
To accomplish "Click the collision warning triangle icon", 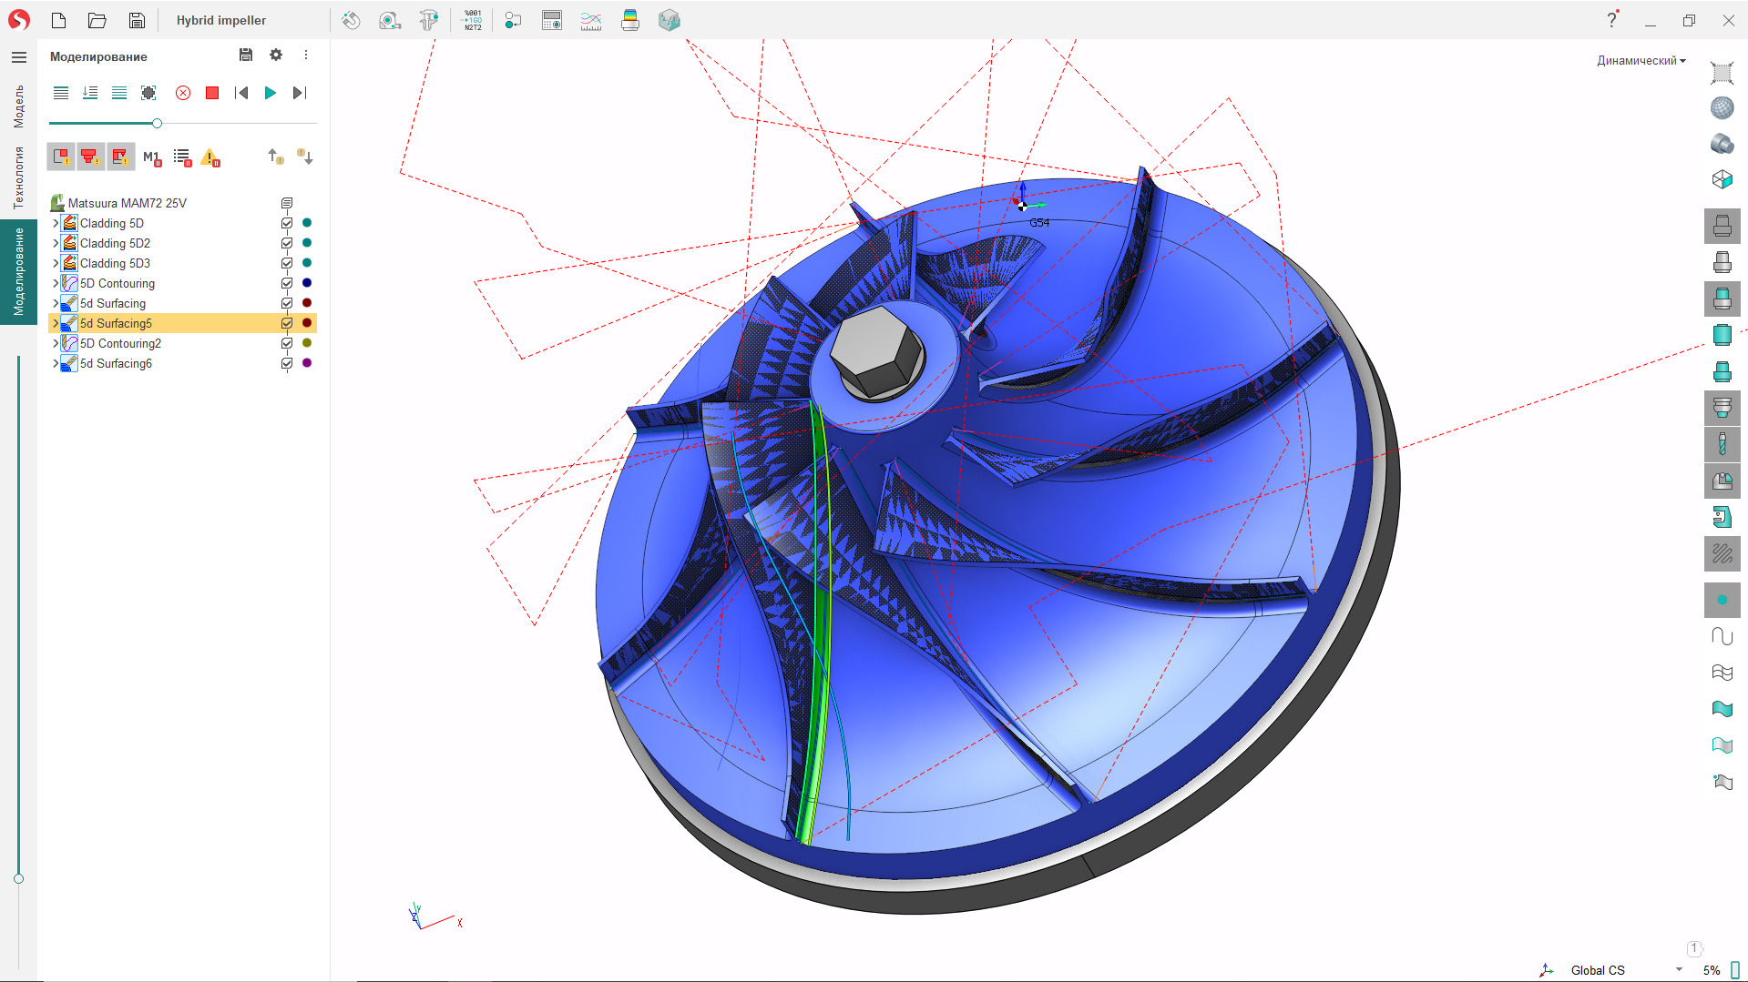I will click(210, 157).
